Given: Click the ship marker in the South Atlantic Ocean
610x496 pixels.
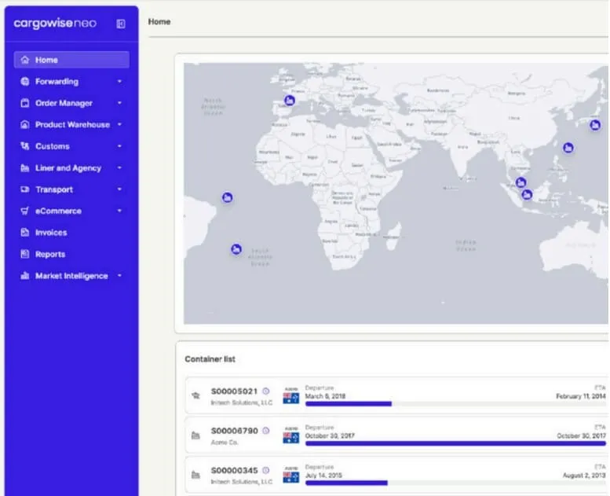Looking at the screenshot, I should [x=236, y=249].
